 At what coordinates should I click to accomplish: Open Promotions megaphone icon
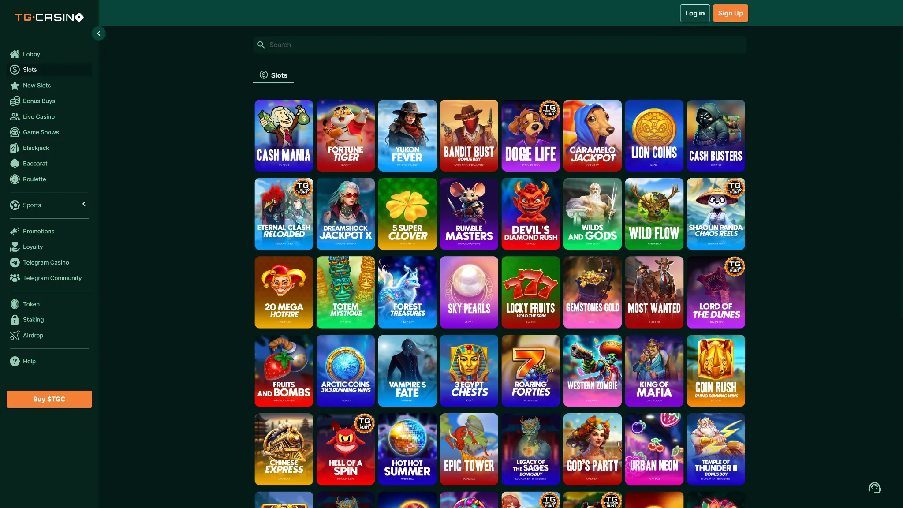pos(15,232)
